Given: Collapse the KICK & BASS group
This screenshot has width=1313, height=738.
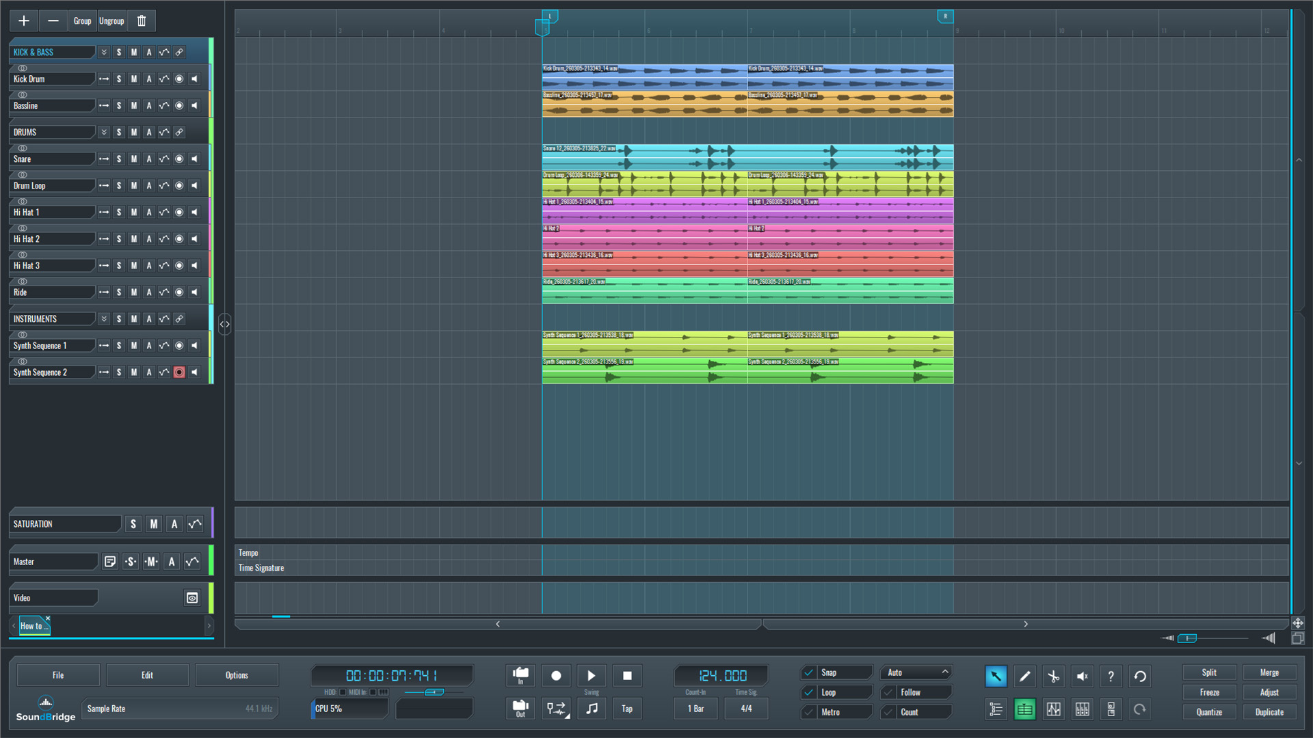Looking at the screenshot, I should tap(104, 52).
